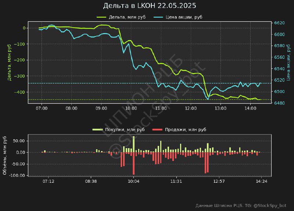Click the '10:00' time tick label
Screen dimensions: 294x211
(131, 108)
